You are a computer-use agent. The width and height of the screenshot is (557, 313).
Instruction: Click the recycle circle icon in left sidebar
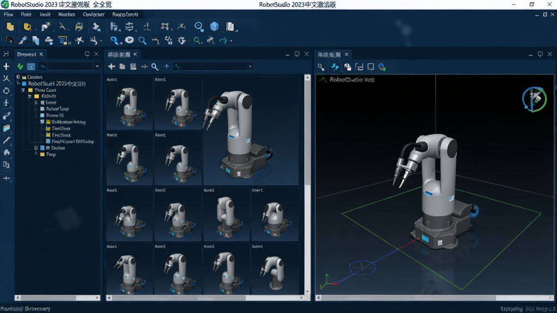click(7, 91)
